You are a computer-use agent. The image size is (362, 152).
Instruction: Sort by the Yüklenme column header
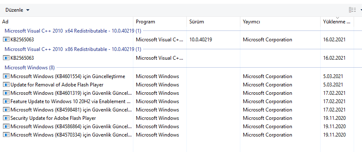click(337, 22)
